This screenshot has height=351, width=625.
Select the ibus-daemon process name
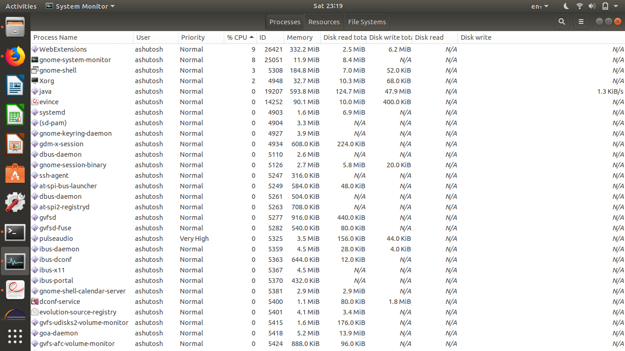coord(59,249)
